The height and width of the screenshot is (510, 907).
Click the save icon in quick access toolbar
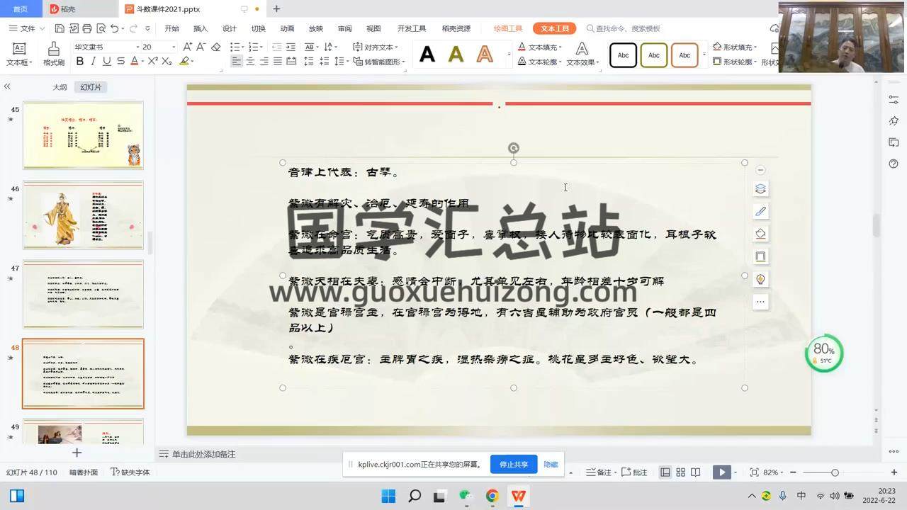point(60,28)
